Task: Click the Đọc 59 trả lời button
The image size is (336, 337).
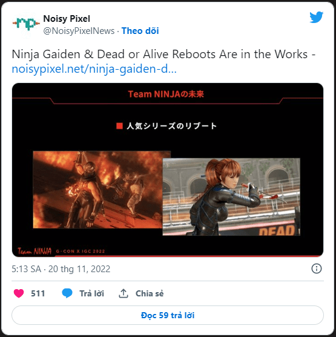Action: pos(168,315)
